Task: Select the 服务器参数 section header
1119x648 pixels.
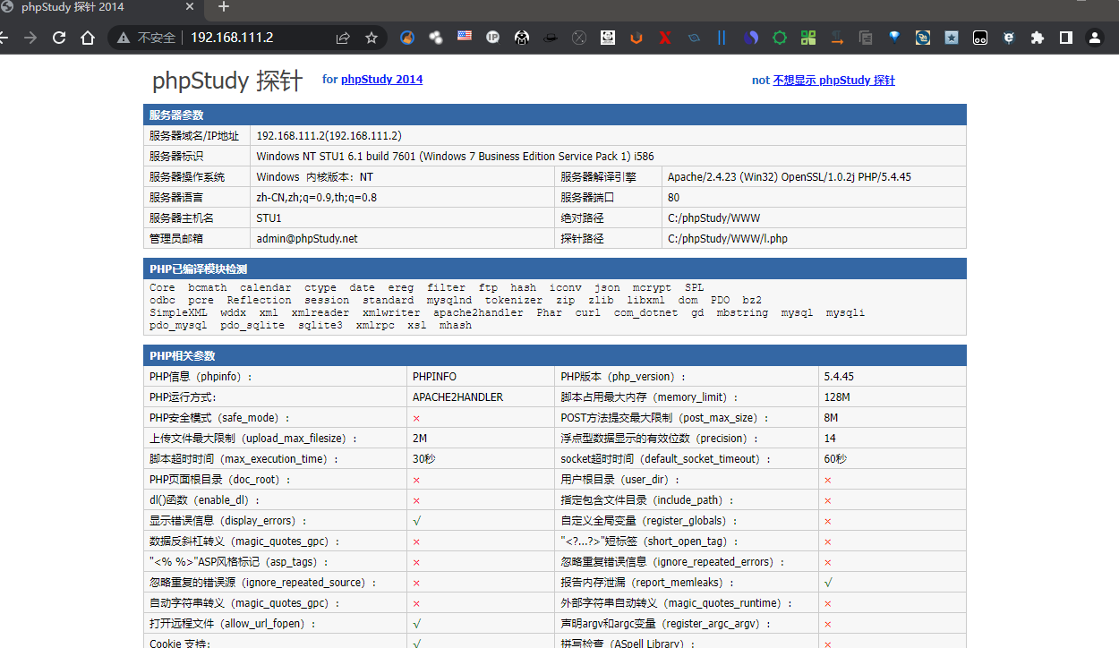Action: pos(555,115)
